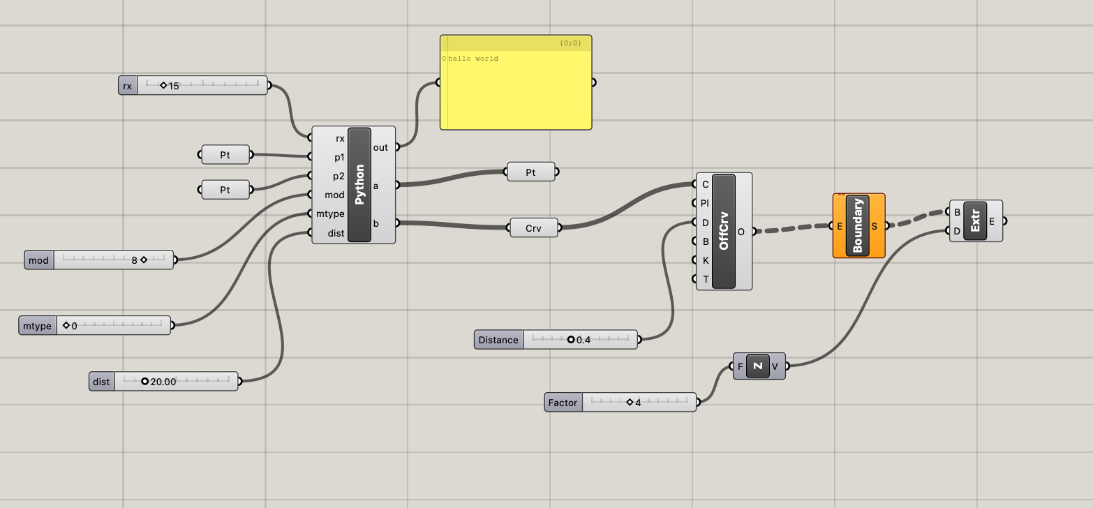Click the Python mtype input
Viewport: 1093px width, 508px height.
(330, 214)
